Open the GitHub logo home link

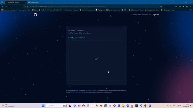(x=36, y=15)
